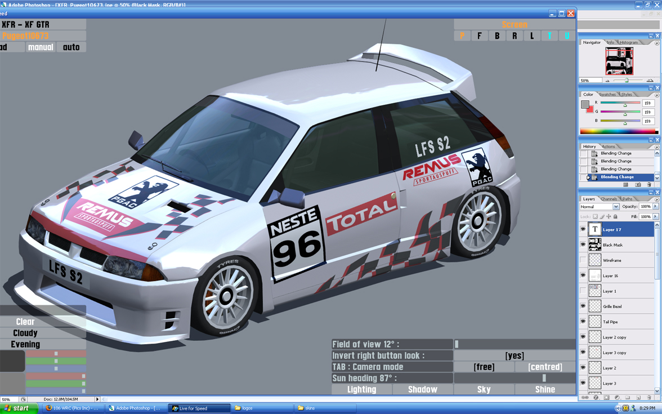Click the lock transparent pixels icon
Image resolution: width=662 pixels, height=414 pixels.
[x=596, y=216]
